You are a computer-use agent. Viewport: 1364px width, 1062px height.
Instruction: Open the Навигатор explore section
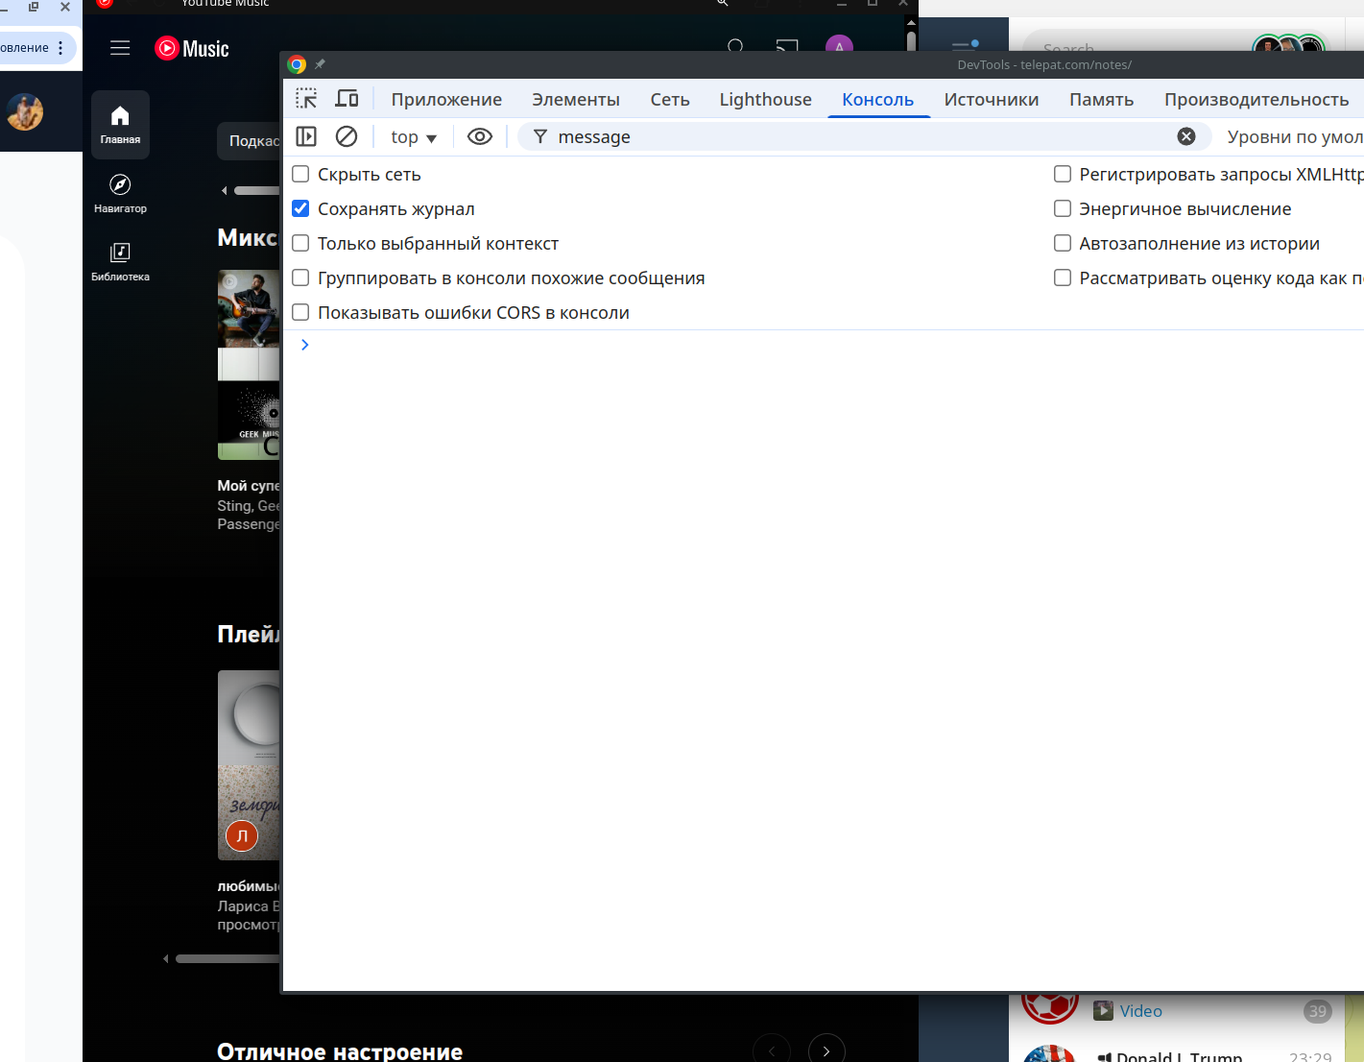[x=120, y=193]
